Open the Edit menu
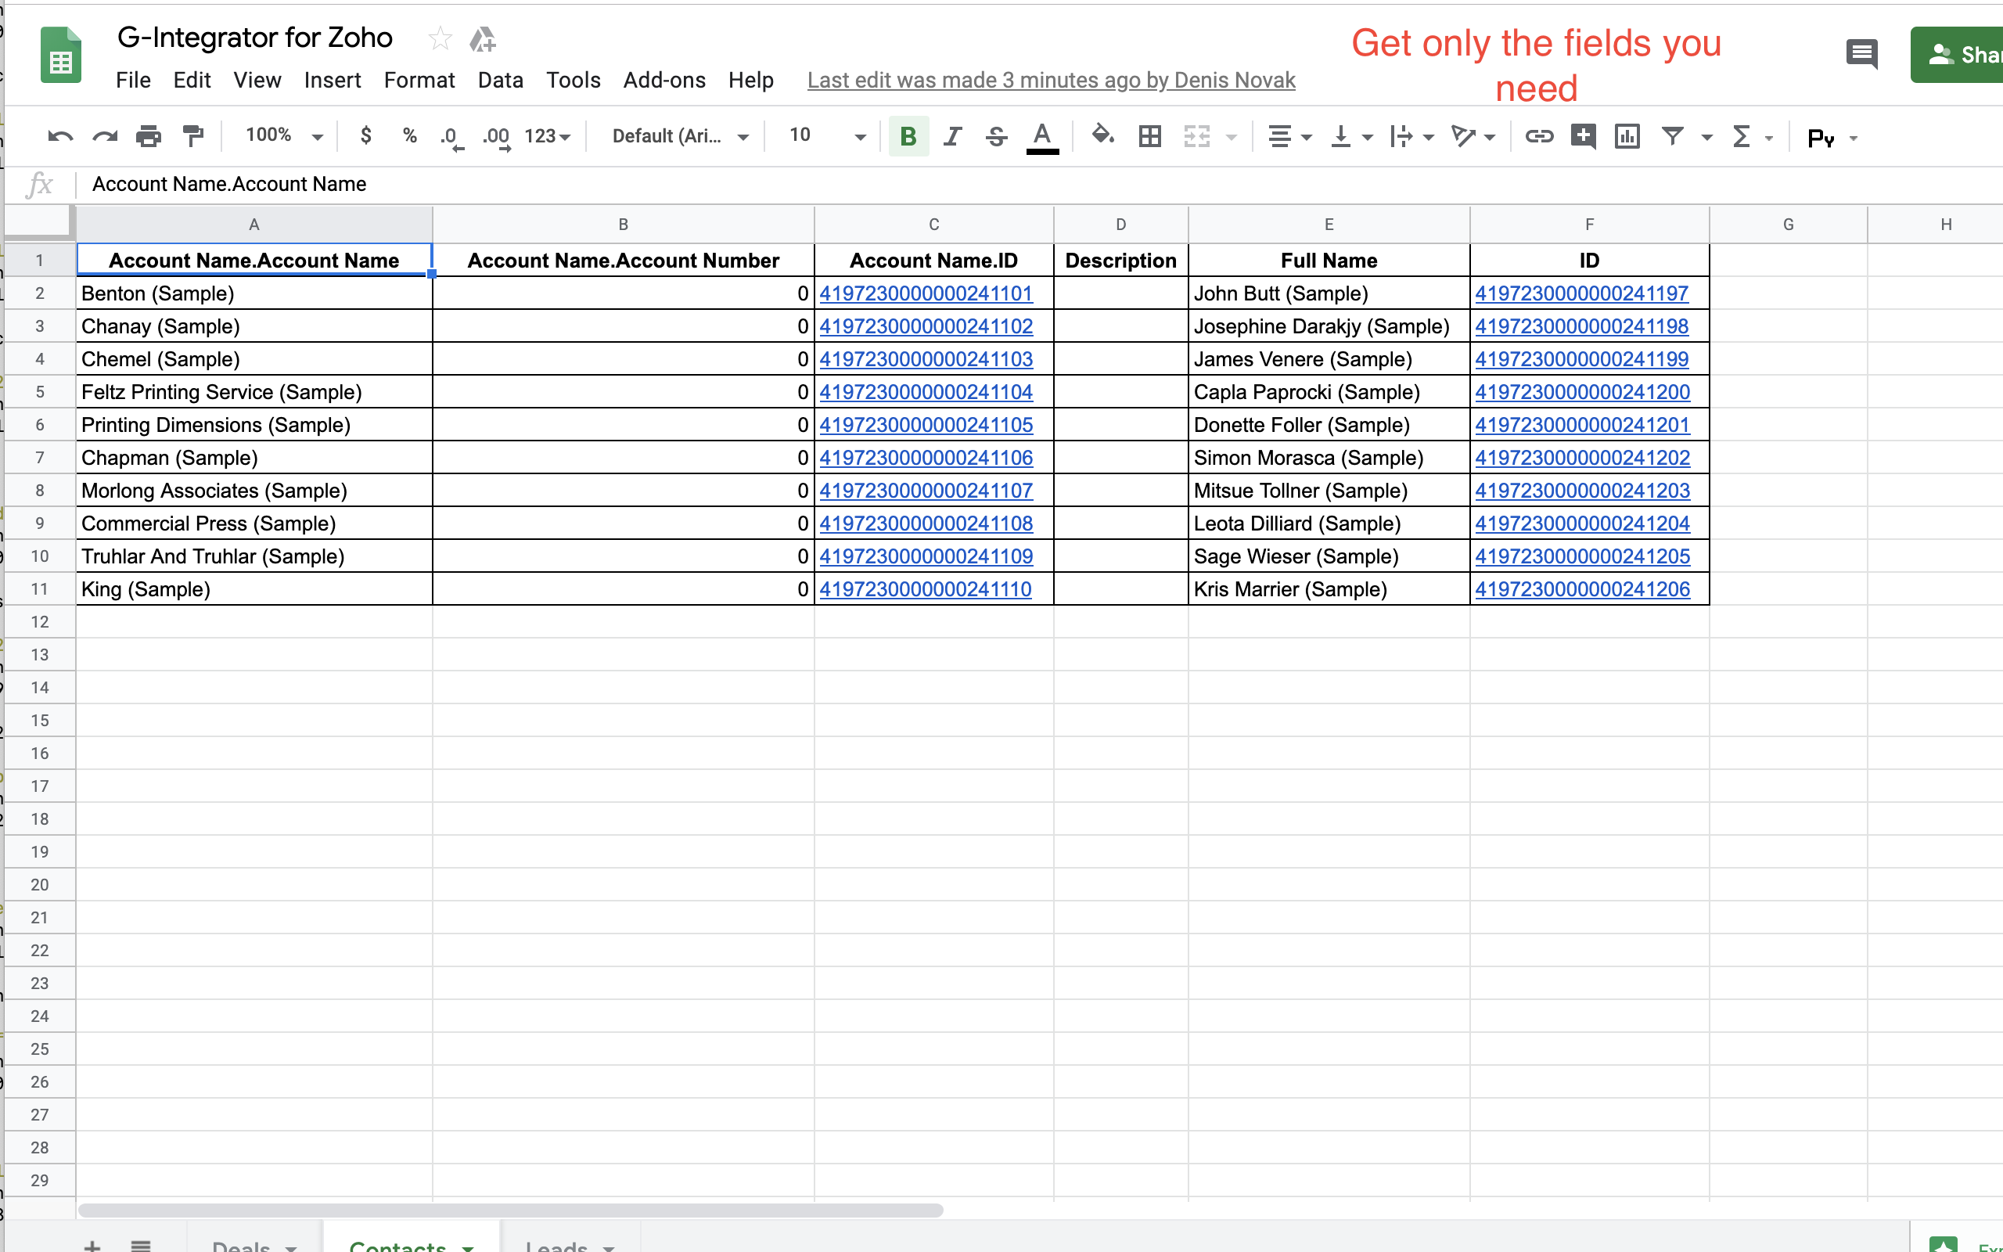 point(192,81)
